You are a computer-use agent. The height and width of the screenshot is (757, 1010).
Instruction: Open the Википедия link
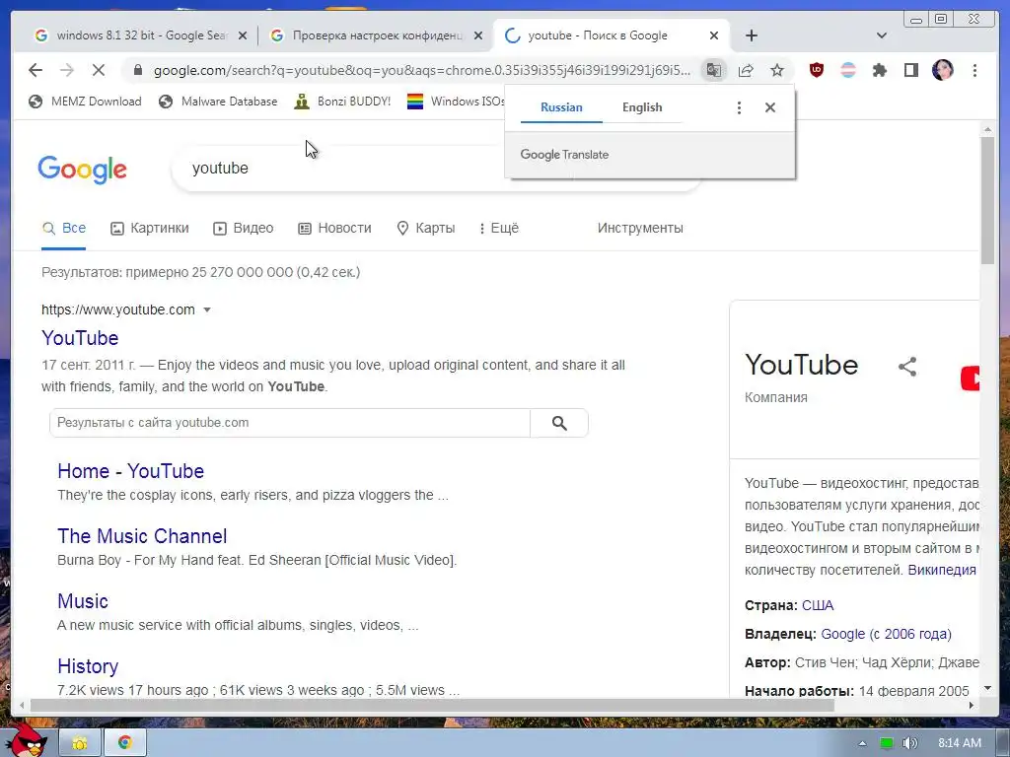(x=942, y=571)
